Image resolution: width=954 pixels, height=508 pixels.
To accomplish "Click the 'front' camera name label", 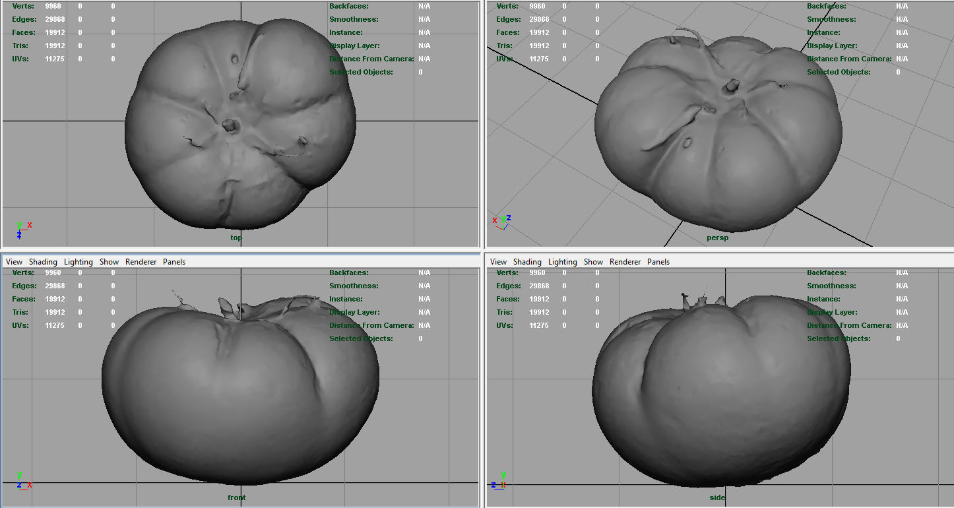I will (236, 497).
